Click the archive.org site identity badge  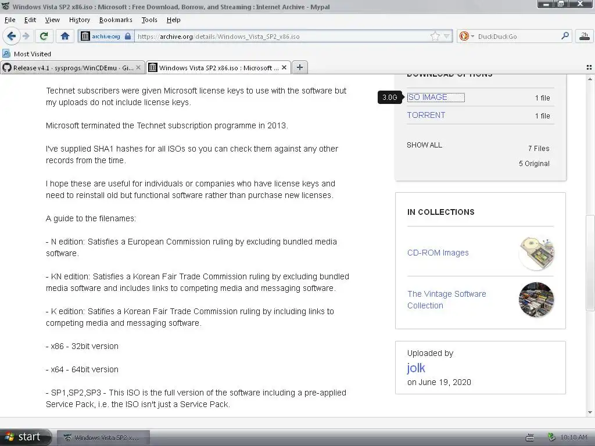[106, 37]
